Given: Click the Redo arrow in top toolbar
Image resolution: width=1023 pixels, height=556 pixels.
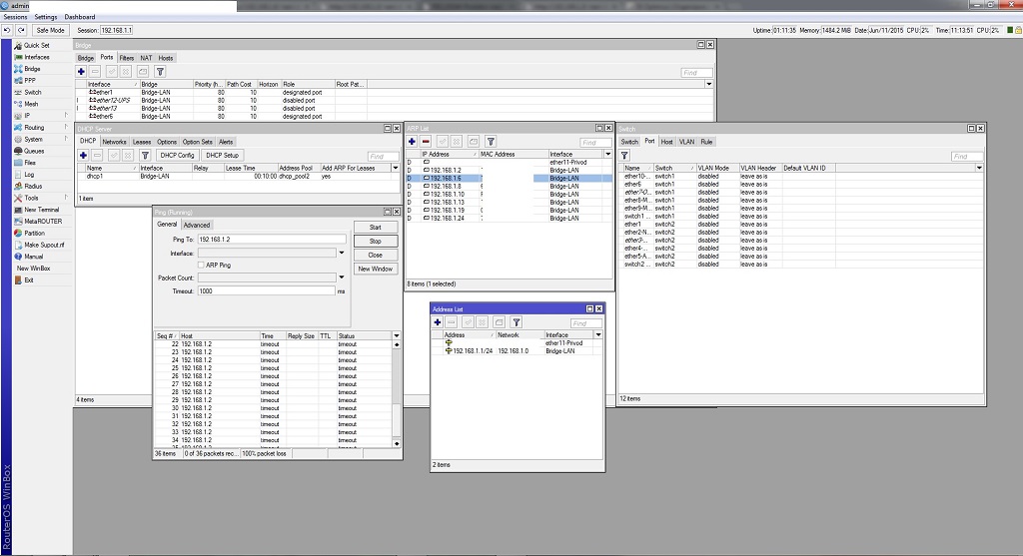Looking at the screenshot, I should pos(21,30).
